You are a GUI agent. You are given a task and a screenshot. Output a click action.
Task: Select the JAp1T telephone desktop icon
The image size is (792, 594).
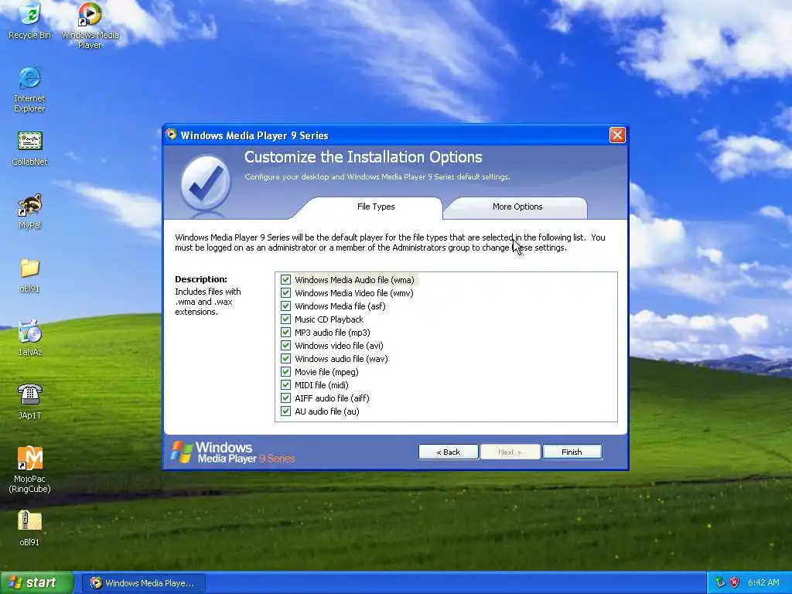pos(30,401)
